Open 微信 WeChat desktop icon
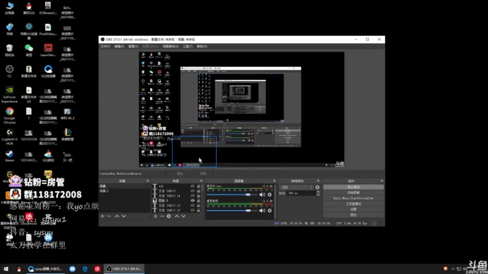The width and height of the screenshot is (488, 274). 29,51
